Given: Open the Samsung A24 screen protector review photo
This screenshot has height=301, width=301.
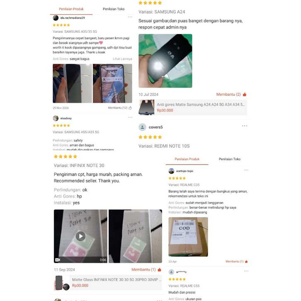Looking at the screenshot, I should click(165, 61).
